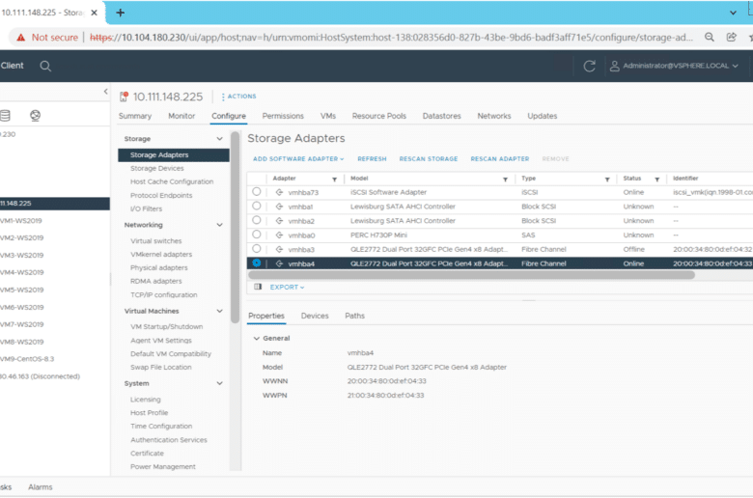Filter the Model column
Viewport: 753px width, 498px height.
click(x=505, y=180)
